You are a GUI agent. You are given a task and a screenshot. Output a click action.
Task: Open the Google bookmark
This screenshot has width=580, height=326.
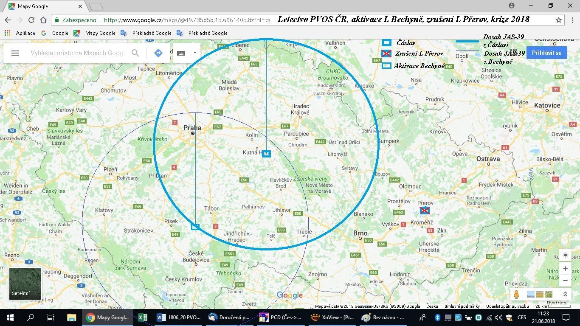pyautogui.click(x=55, y=33)
